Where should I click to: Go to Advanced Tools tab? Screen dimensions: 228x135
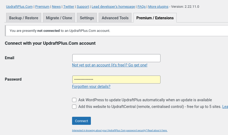point(115,18)
